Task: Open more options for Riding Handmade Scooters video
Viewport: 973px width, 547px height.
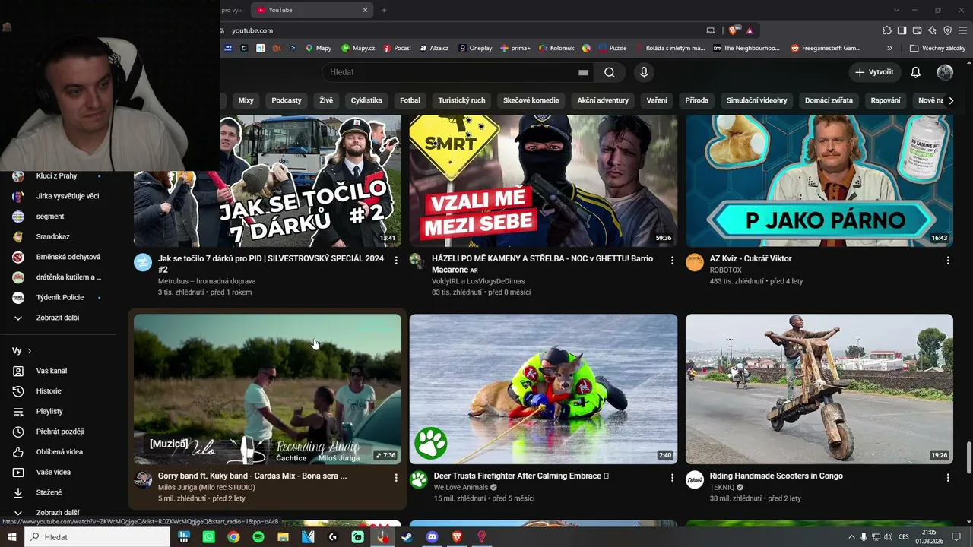Action: (948, 478)
